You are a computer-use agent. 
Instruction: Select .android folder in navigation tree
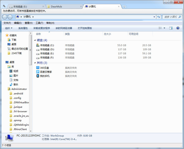18,94
